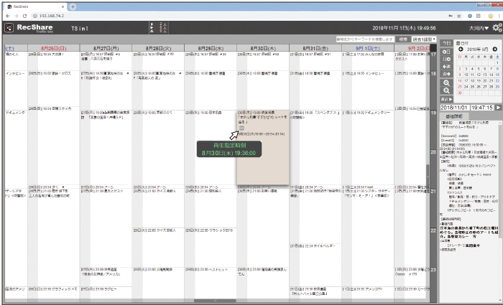This screenshot has height=305, width=503.
Task: Zoom out with the magnifier minus
Action: click(446, 90)
